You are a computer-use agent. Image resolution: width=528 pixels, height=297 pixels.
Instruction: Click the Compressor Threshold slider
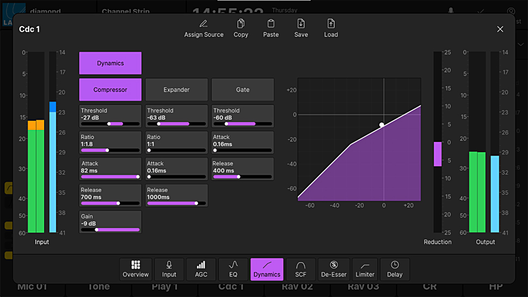[x=110, y=123]
